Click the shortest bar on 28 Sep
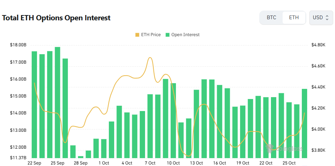The height and width of the screenshot is (166, 335). tap(81, 157)
